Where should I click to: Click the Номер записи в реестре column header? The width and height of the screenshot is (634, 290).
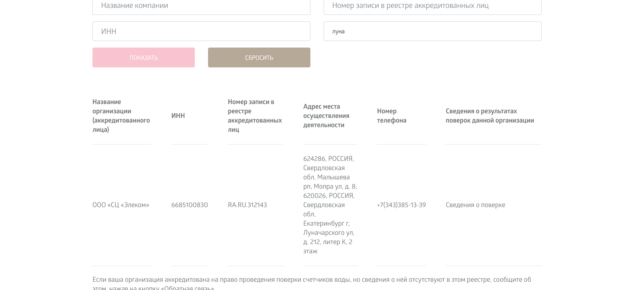[255, 116]
